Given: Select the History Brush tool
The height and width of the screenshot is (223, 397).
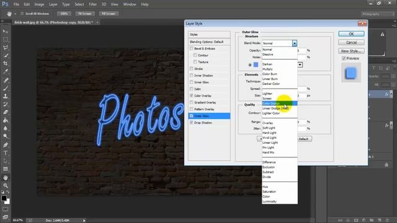Looking at the screenshot, I should click(x=6, y=104).
